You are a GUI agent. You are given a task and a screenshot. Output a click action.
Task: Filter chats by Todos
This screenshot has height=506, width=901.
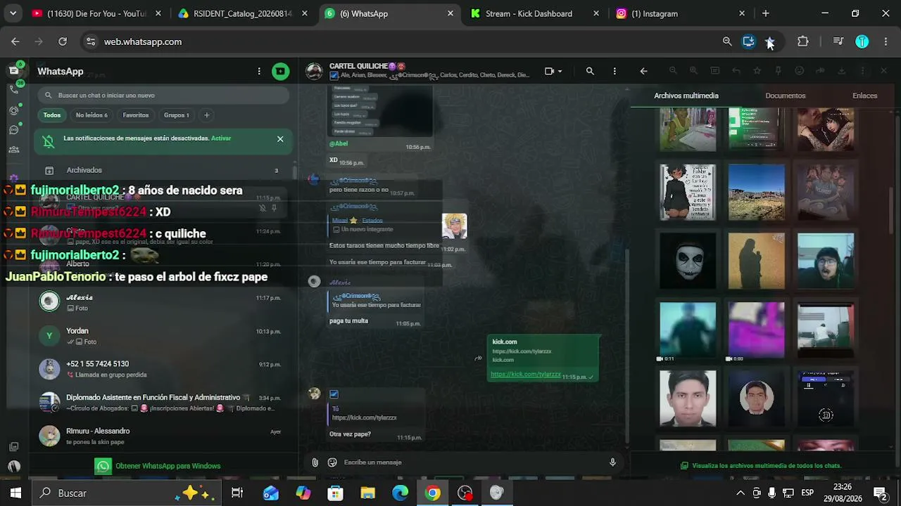coord(52,115)
